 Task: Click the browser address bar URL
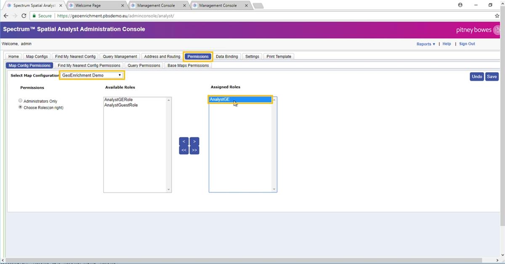click(x=115, y=16)
